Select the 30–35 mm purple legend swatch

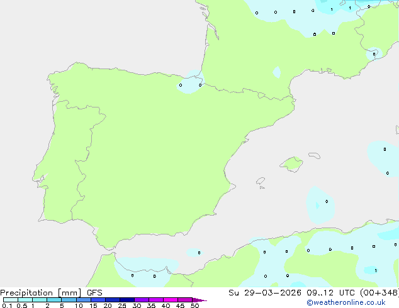coord(142,300)
